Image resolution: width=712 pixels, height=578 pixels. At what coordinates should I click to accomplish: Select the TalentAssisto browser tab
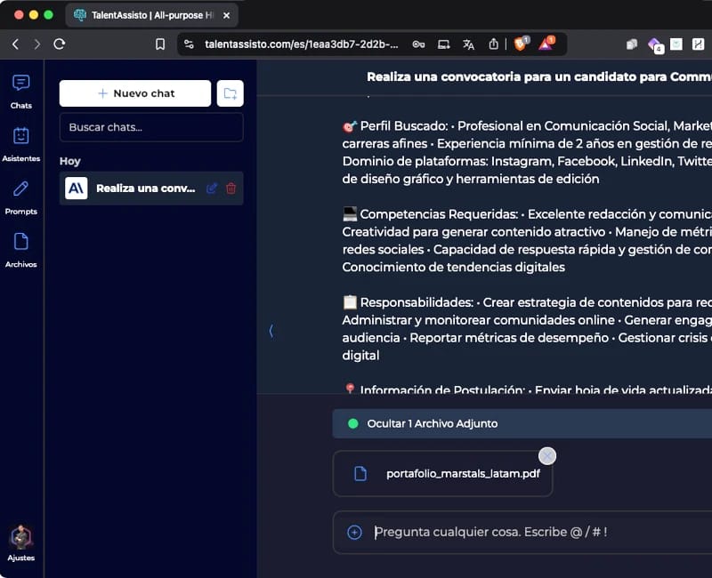point(152,15)
